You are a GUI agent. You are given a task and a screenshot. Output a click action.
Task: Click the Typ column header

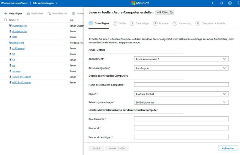coord(71,20)
